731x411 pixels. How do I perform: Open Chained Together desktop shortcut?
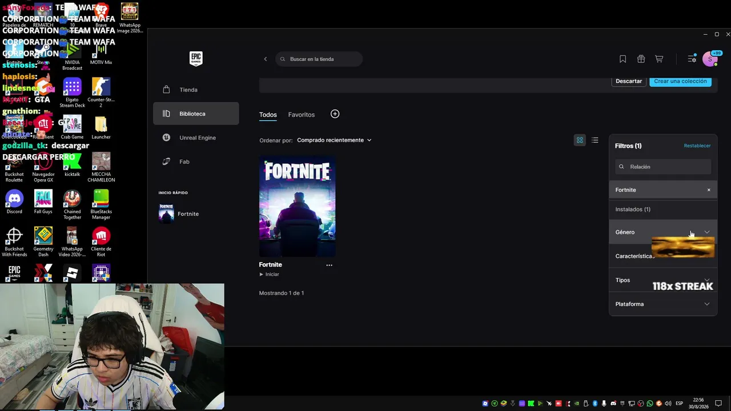pos(72,204)
